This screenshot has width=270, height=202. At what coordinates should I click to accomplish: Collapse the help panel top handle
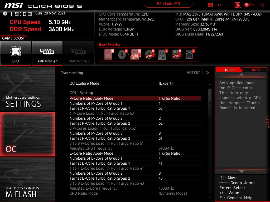coord(242,75)
